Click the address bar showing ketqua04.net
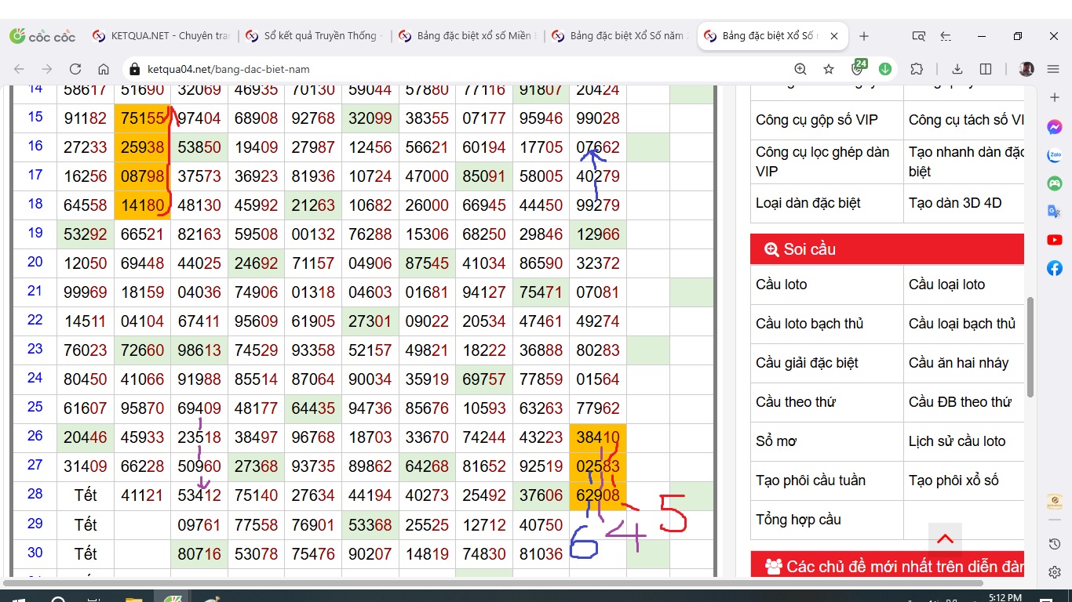The height and width of the screenshot is (602, 1072). click(x=455, y=69)
